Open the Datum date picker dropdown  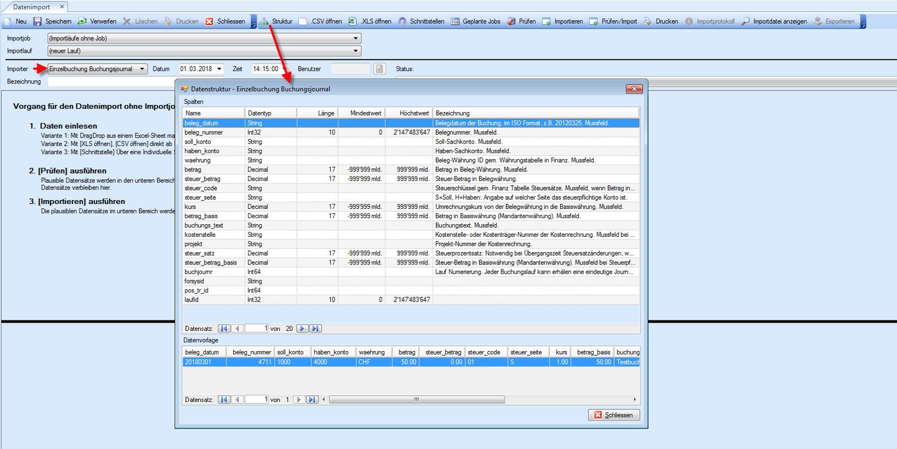point(219,69)
